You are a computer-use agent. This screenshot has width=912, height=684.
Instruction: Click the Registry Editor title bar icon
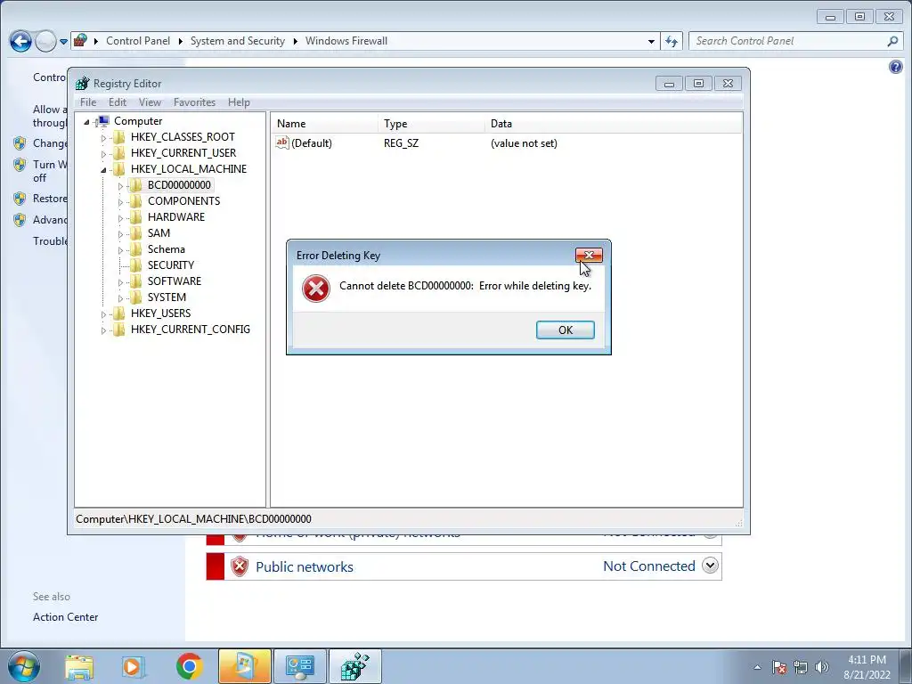(x=83, y=83)
